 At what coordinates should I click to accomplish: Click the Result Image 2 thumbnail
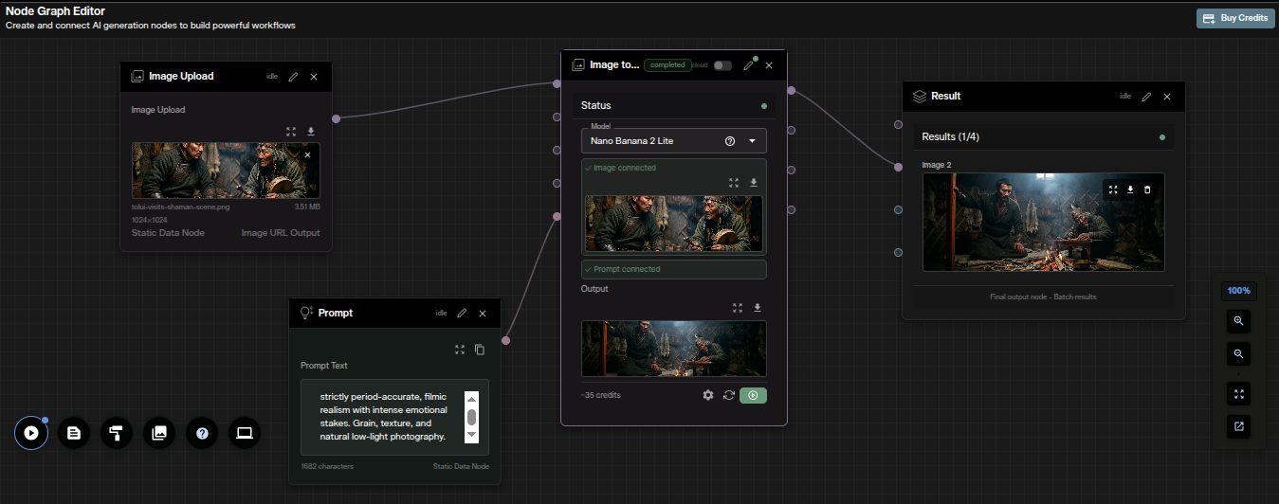click(x=1044, y=222)
